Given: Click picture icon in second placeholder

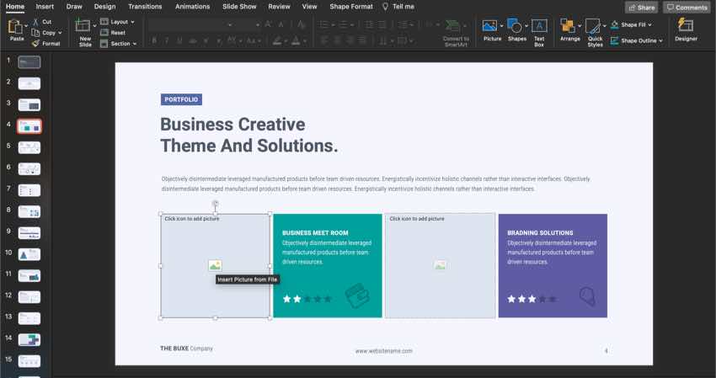Looking at the screenshot, I should coord(441,265).
